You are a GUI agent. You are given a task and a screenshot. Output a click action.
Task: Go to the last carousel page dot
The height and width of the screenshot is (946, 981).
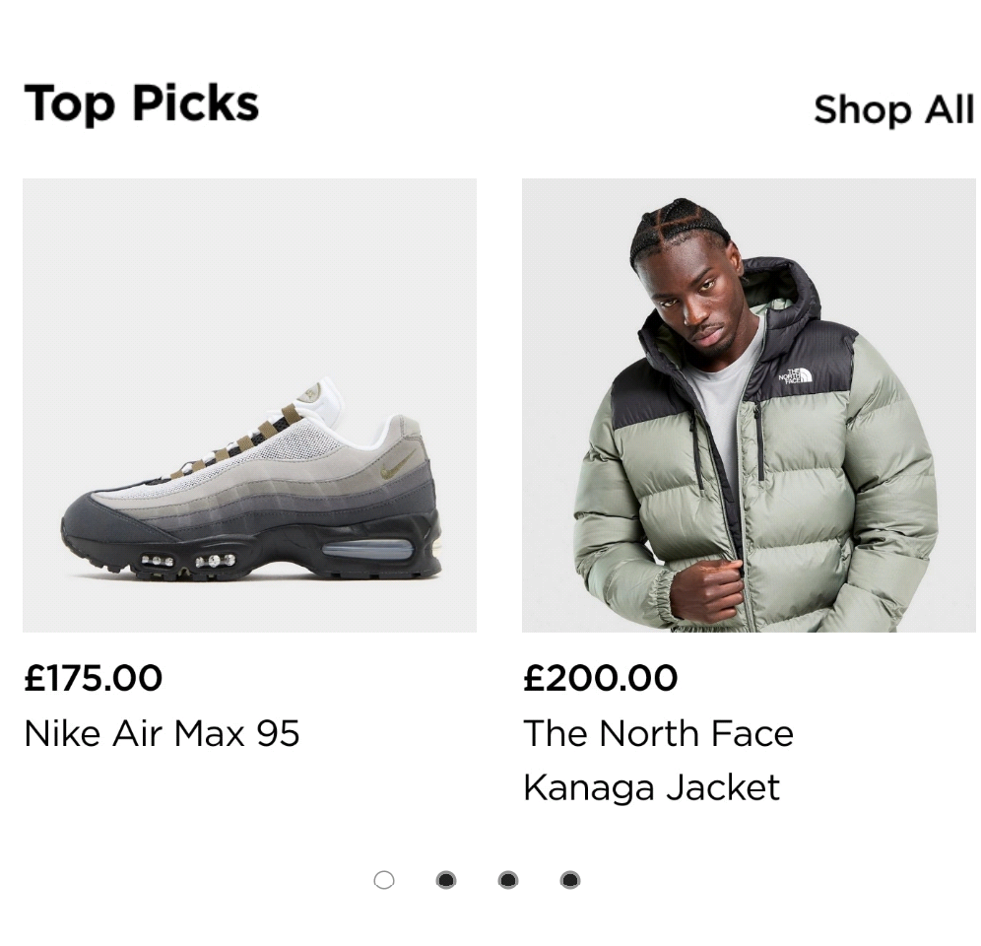point(570,880)
